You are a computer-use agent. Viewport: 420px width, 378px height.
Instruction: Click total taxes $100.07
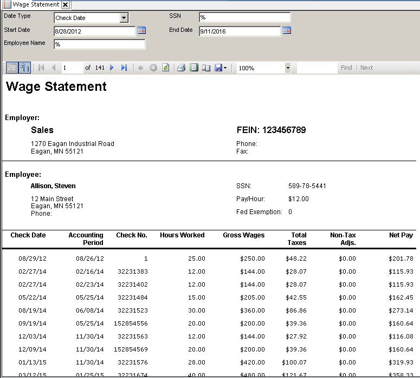[294, 362]
